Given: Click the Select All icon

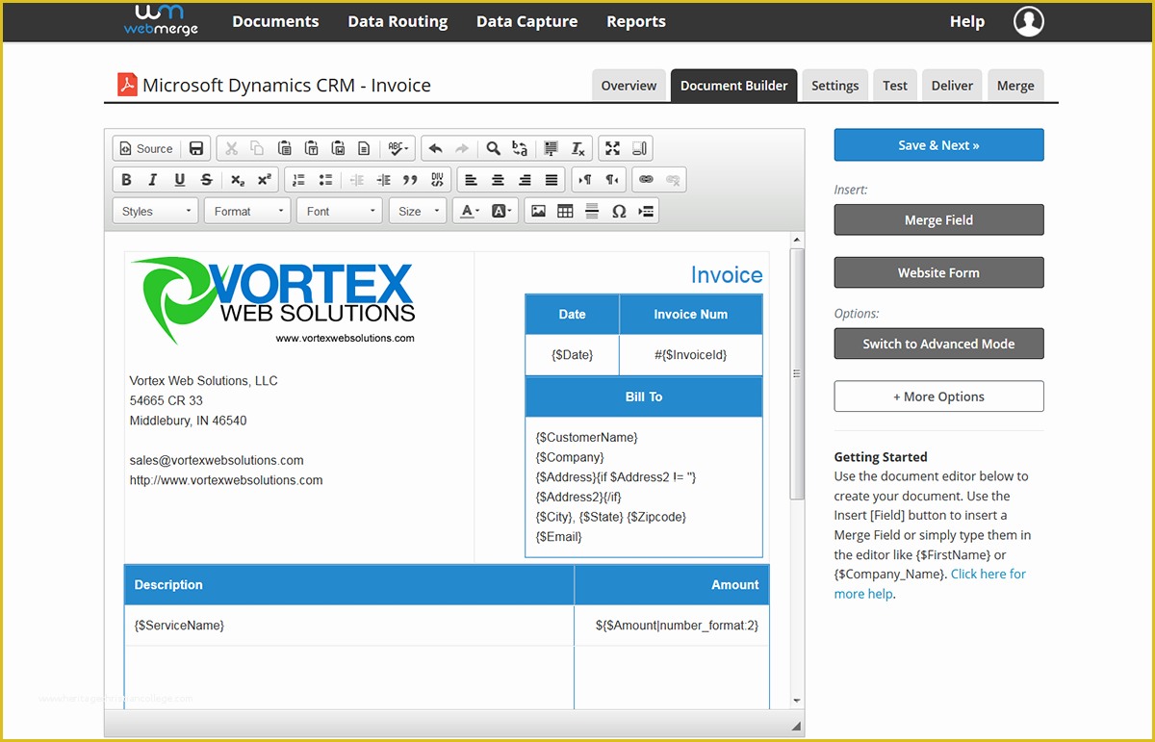Looking at the screenshot, I should 551,148.
